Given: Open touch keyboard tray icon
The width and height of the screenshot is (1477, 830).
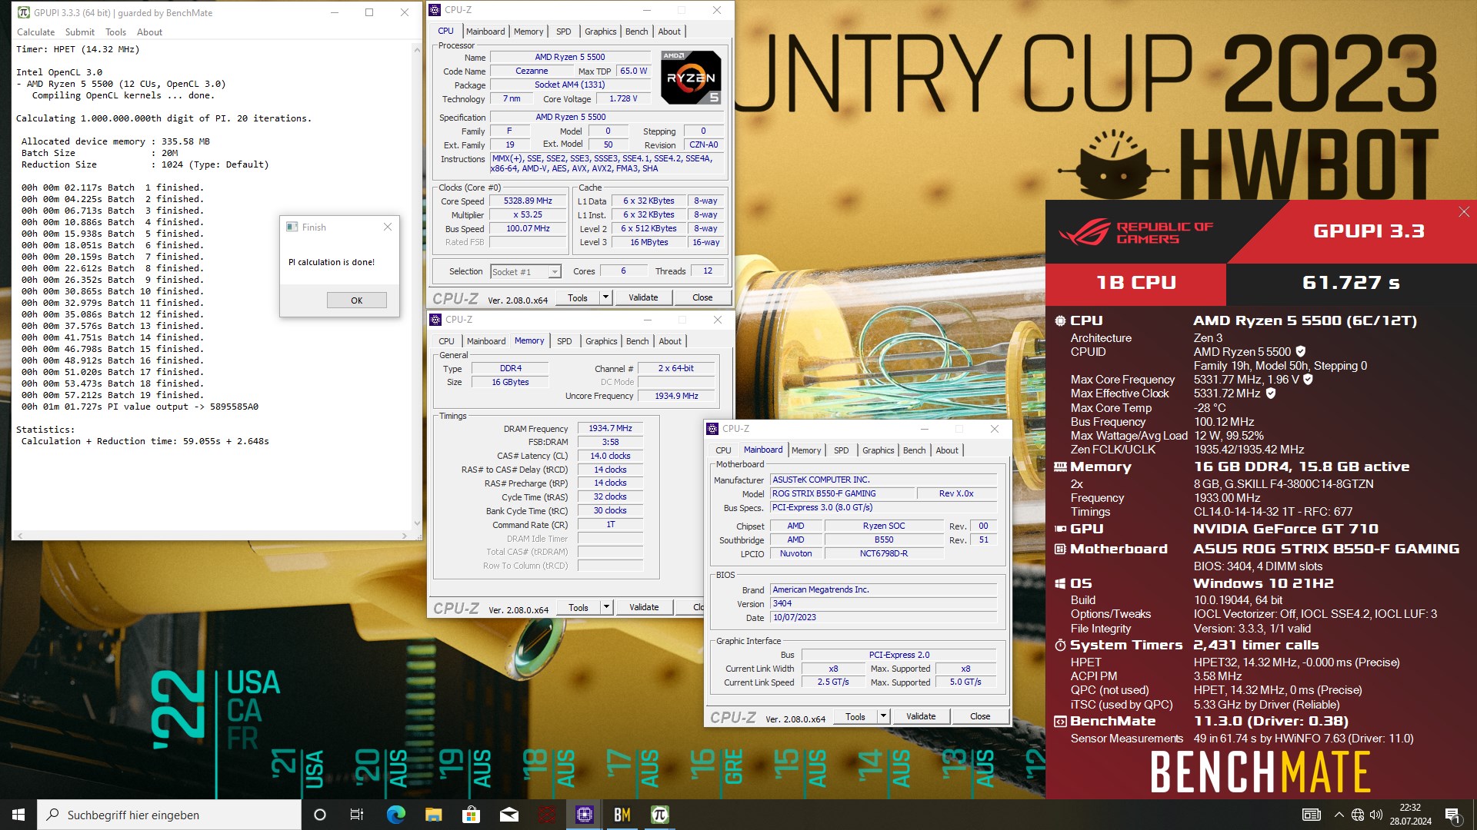Looking at the screenshot, I should tap(1312, 815).
